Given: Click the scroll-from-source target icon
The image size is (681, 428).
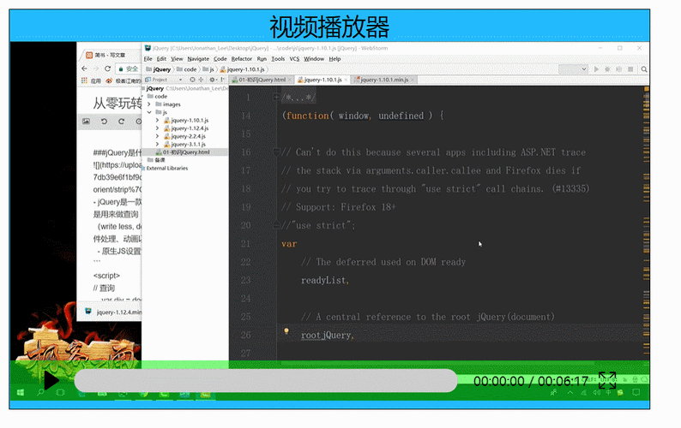Looking at the screenshot, I should (x=192, y=80).
